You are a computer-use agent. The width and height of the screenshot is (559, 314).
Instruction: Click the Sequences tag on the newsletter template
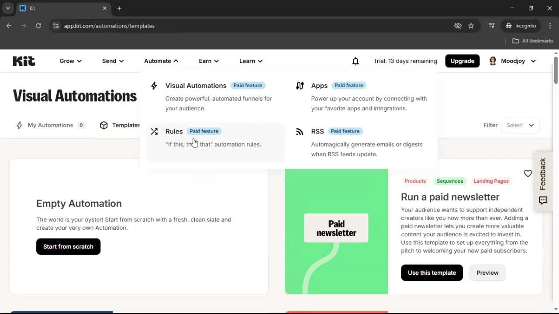coord(450,181)
